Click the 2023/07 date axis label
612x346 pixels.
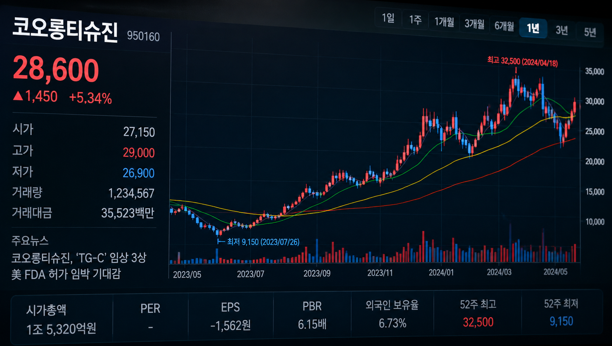[250, 274]
